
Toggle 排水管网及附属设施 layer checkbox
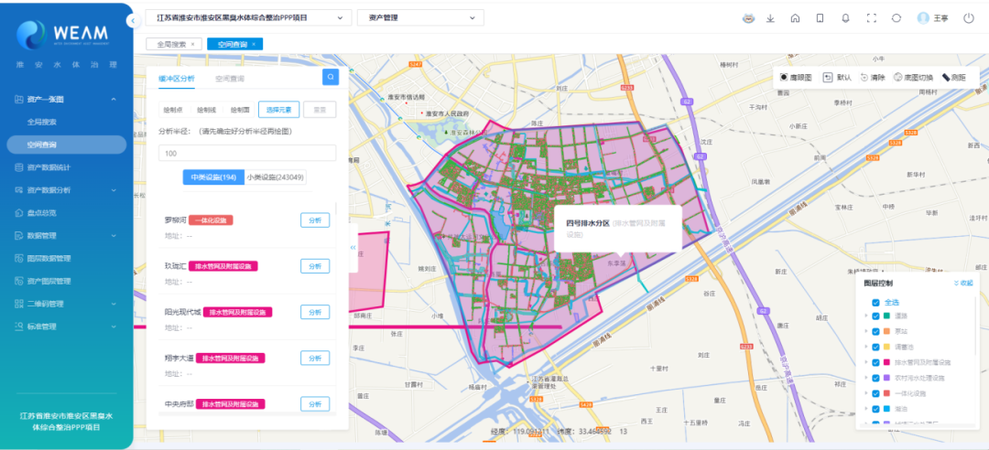[x=876, y=362]
